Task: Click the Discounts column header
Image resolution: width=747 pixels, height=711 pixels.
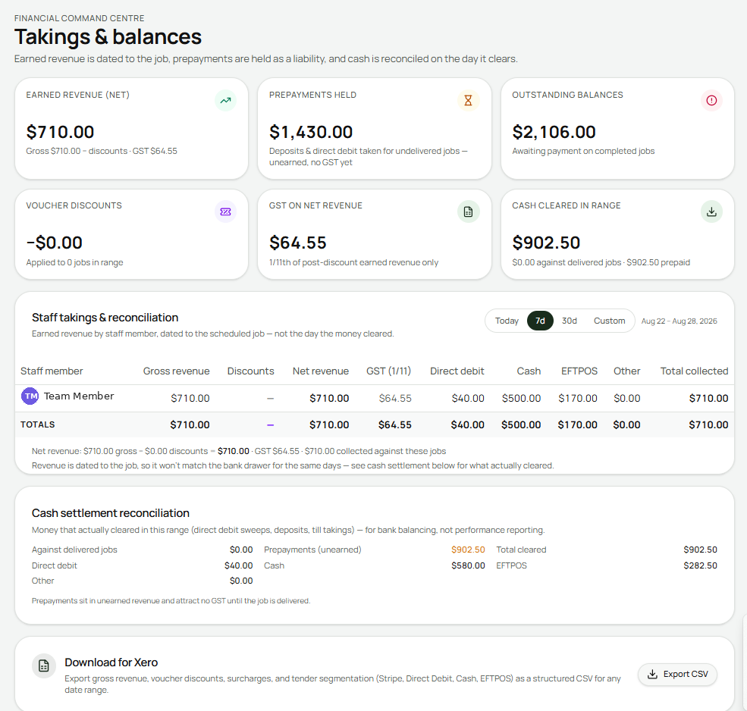Action: tap(250, 371)
